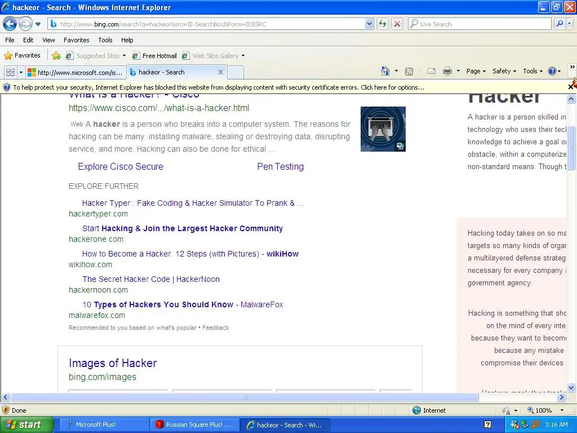This screenshot has height=433, width=577.
Task: Click the Internet security zone indicator
Action: point(429,410)
